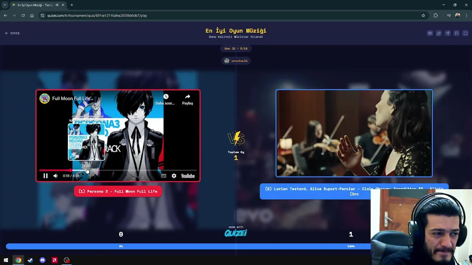Click the flag report icon
The image size is (472, 265).
pos(457,33)
